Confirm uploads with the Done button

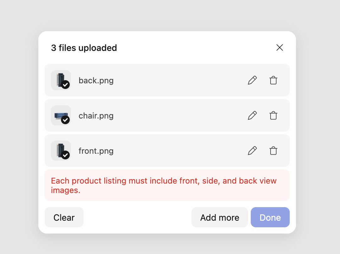tap(270, 217)
